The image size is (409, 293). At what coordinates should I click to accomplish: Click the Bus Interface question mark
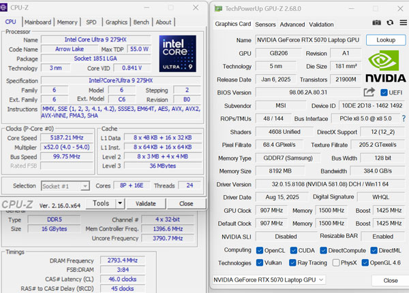click(x=404, y=118)
